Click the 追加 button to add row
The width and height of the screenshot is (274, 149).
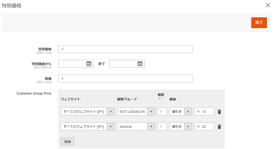pyautogui.click(x=67, y=142)
